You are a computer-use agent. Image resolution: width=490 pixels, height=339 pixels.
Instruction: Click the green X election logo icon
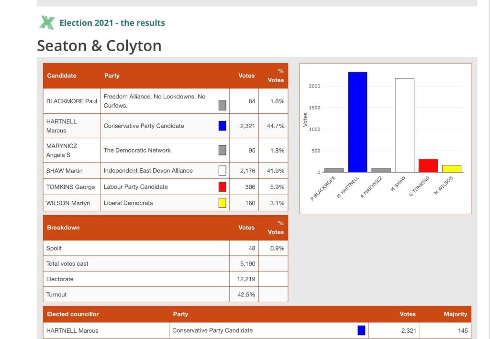pyautogui.click(x=46, y=22)
